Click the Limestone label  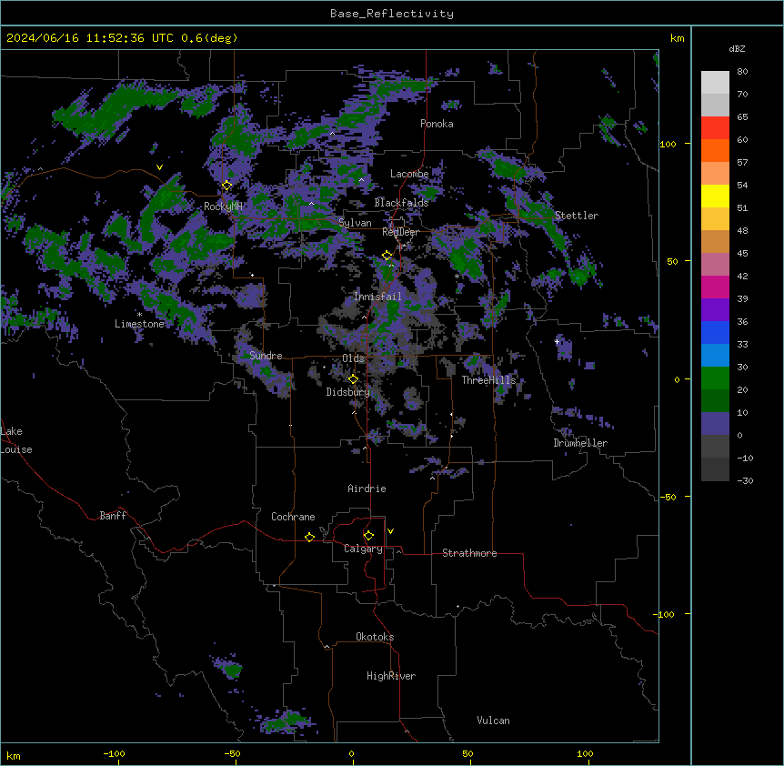[x=139, y=324]
